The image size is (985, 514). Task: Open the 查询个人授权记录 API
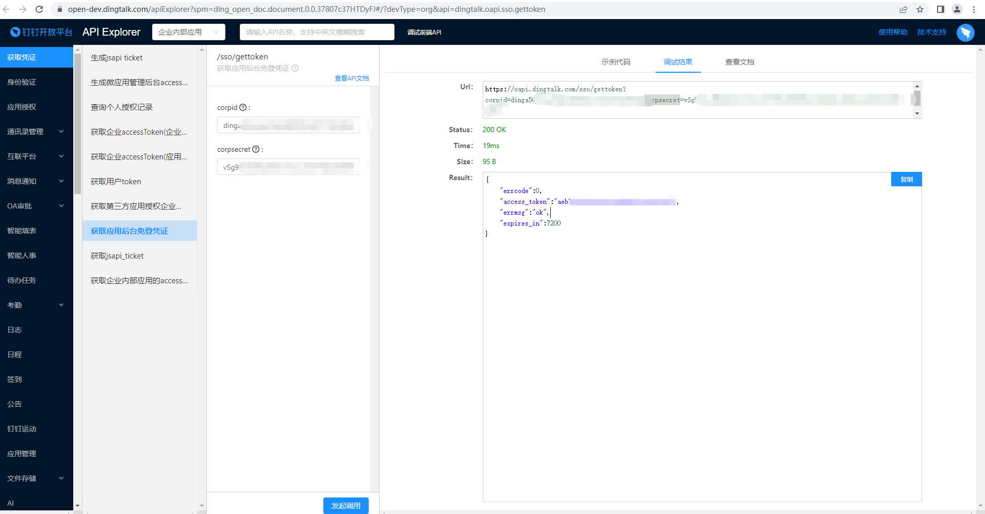(140, 107)
